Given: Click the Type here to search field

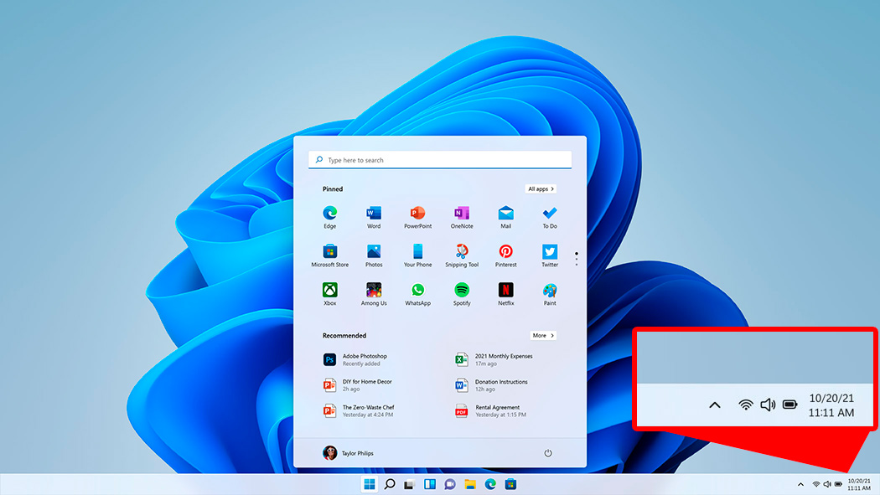Looking at the screenshot, I should pyautogui.click(x=440, y=160).
